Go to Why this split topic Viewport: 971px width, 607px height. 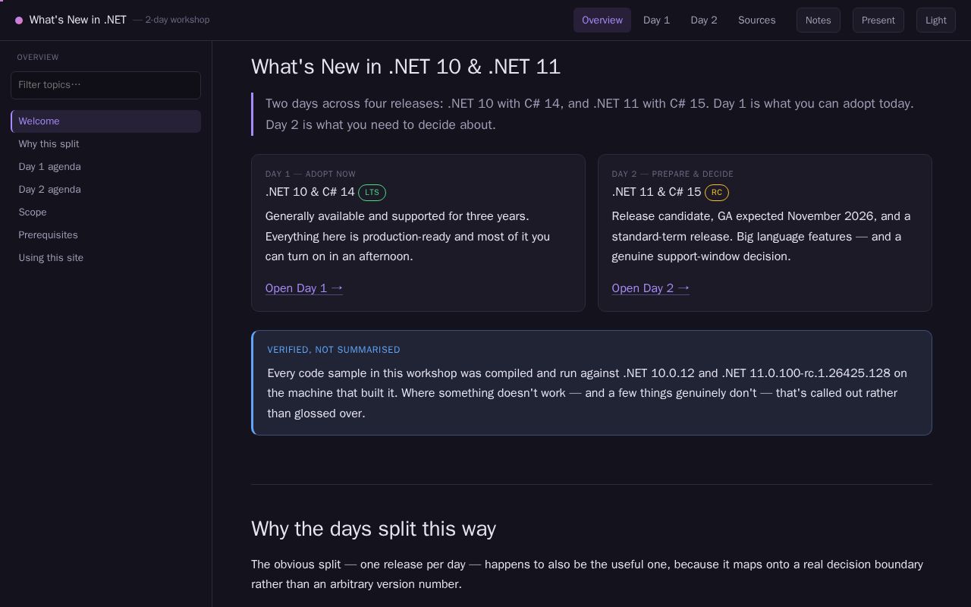point(105,144)
